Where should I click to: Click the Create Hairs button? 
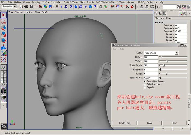[124, 123]
